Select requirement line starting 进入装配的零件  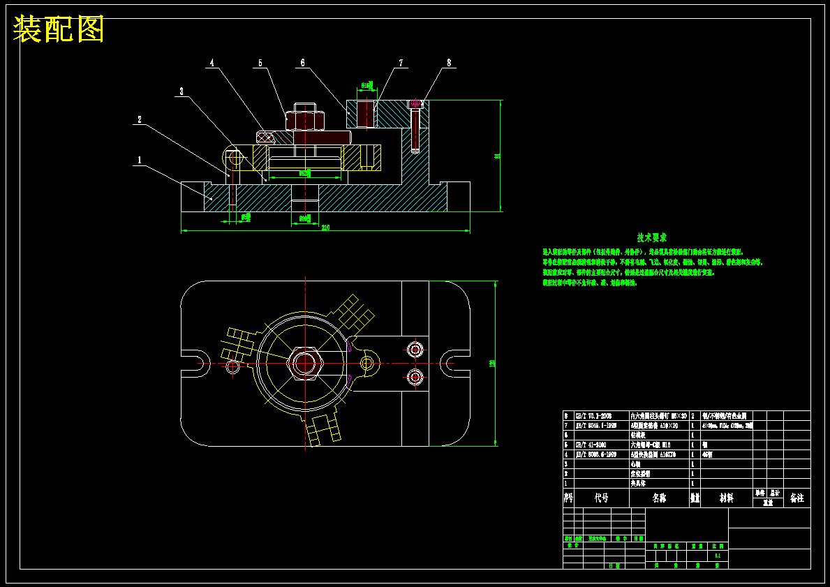click(643, 253)
